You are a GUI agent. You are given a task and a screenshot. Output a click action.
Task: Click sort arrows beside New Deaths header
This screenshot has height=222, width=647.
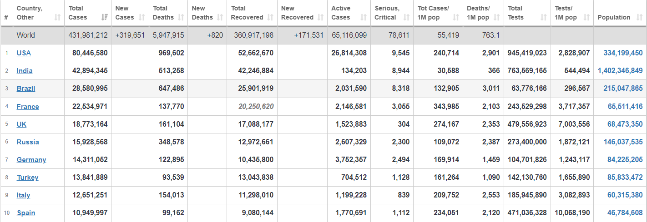[220, 17]
